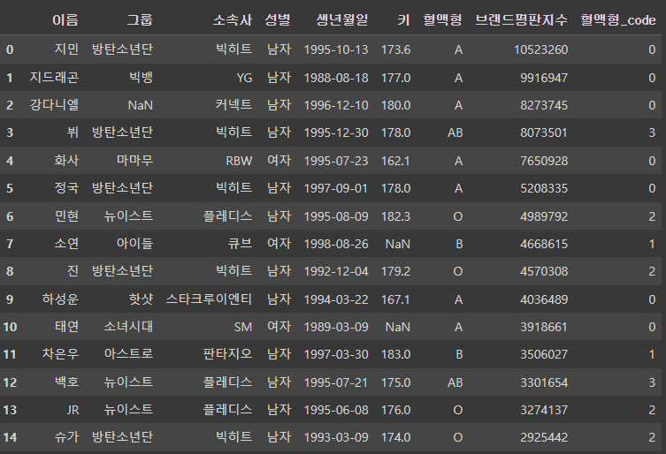Click height value 173.6

tap(396, 49)
